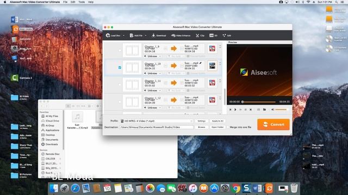Open the Clip scissors tool
This screenshot has width=348, height=195.
click(200, 35)
